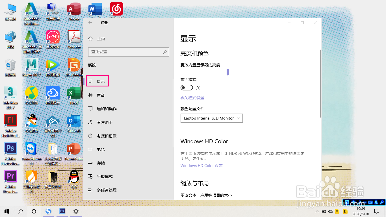Open the 颜色配置文件 dropdown
The height and width of the screenshot is (217, 386).
pyautogui.click(x=211, y=118)
